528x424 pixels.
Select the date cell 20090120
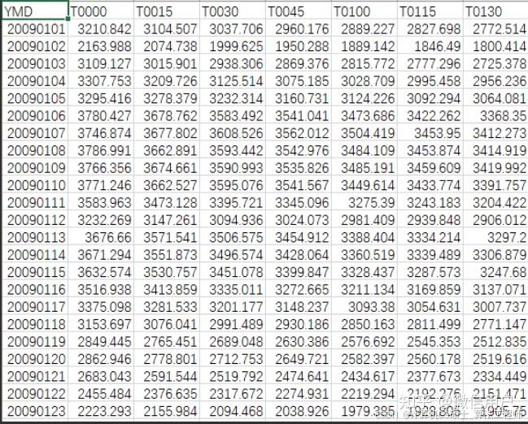pos(35,359)
